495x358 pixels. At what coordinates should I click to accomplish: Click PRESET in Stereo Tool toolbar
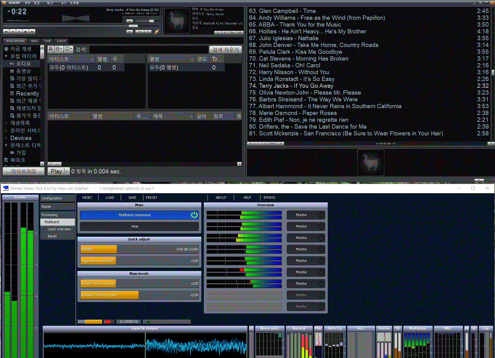point(152,198)
